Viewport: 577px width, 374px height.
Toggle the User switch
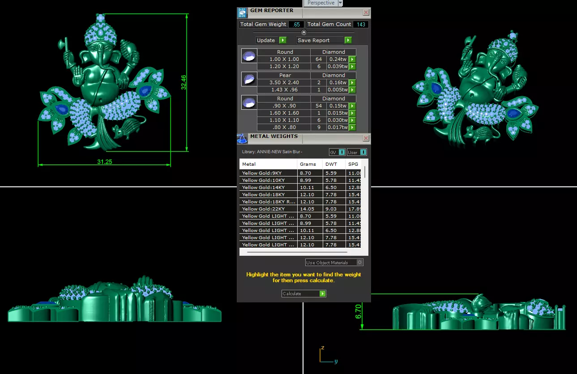(357, 152)
